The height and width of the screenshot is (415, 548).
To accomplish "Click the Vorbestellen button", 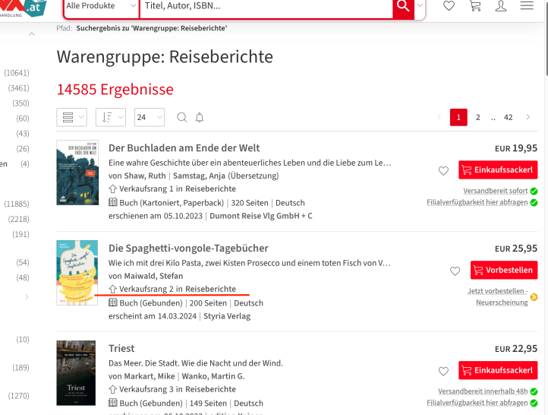I will [x=503, y=270].
